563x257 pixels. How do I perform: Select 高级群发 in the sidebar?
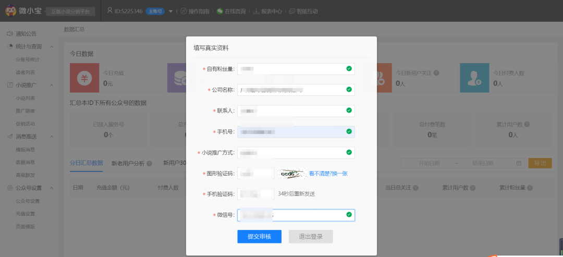(x=26, y=175)
